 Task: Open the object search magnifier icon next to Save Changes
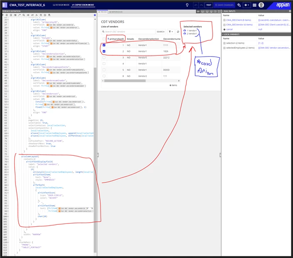(x=239, y=5)
